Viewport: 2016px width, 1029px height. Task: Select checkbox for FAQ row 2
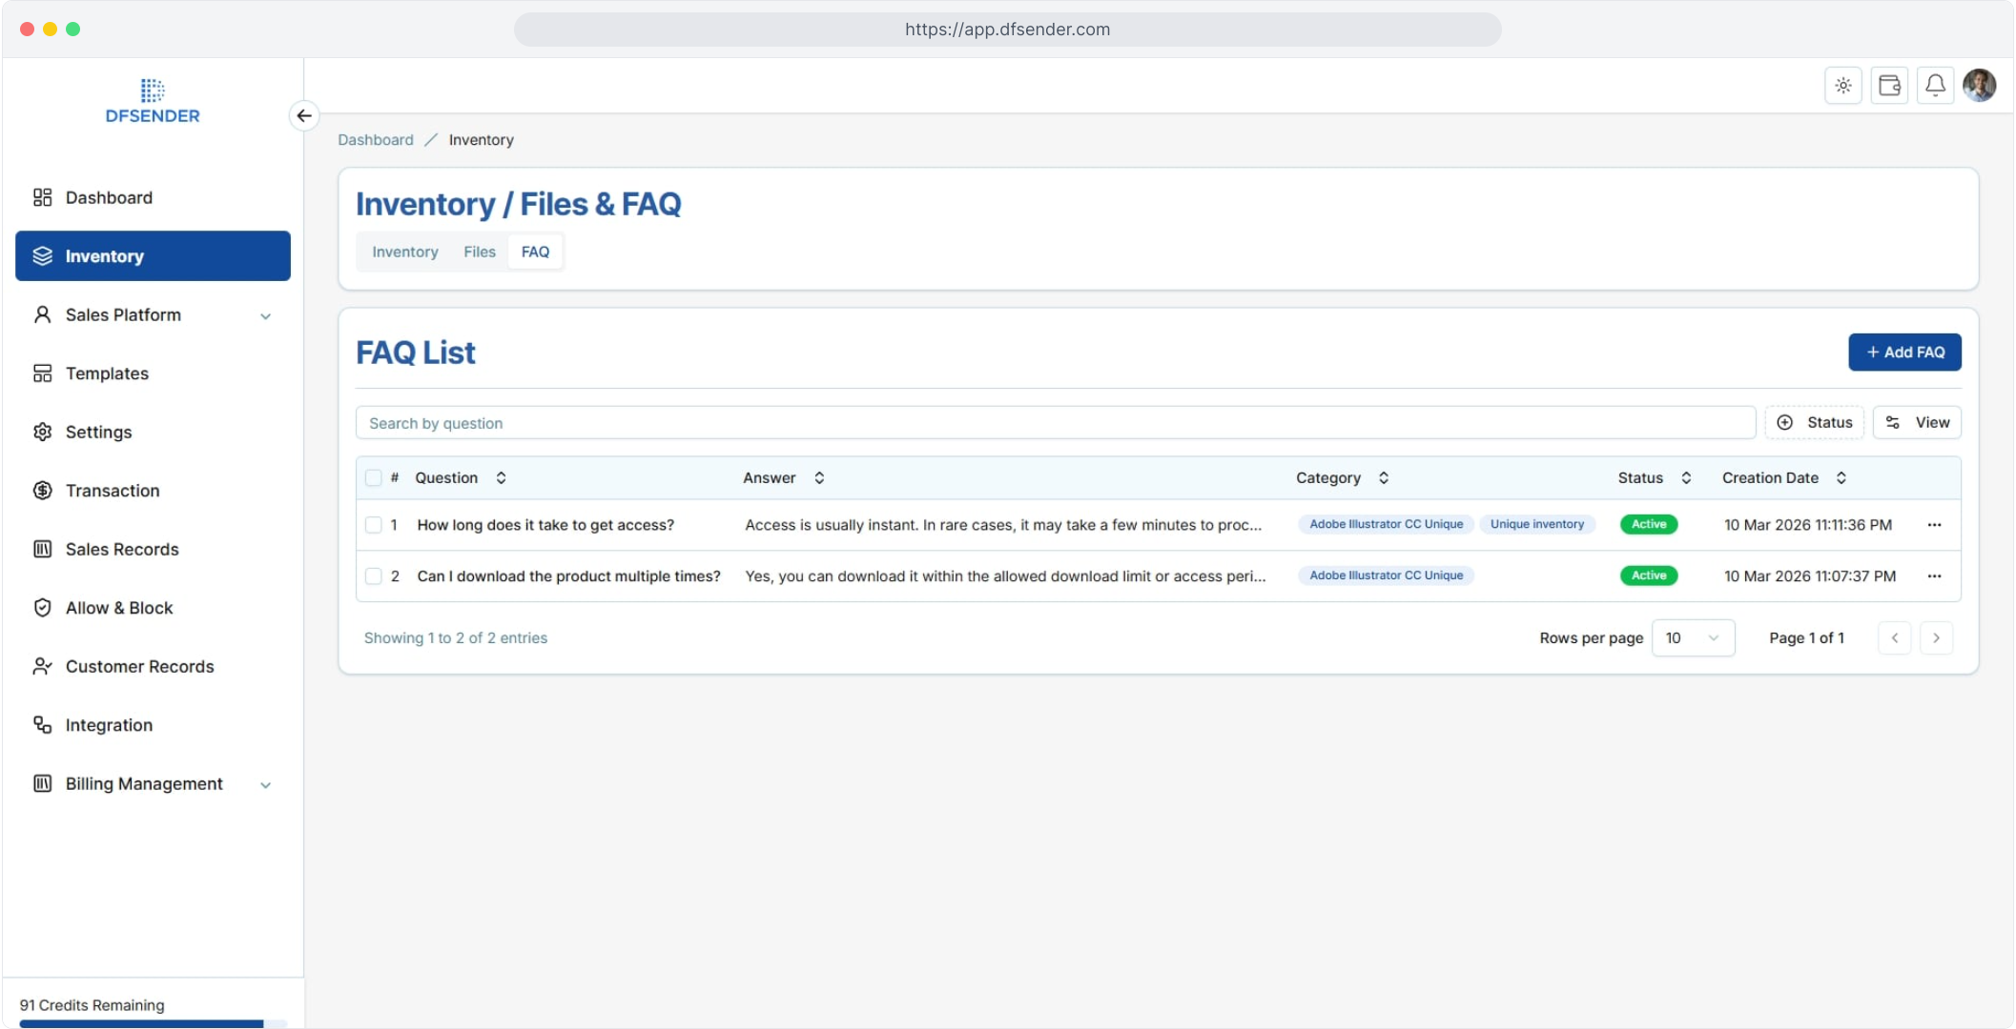click(x=373, y=576)
